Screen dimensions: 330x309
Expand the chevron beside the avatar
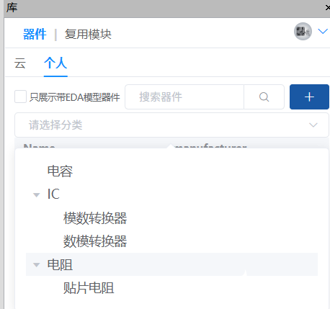pos(323,31)
